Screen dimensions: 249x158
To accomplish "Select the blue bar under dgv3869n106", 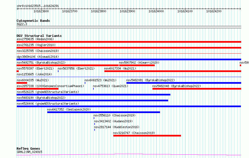I will point(129,59).
